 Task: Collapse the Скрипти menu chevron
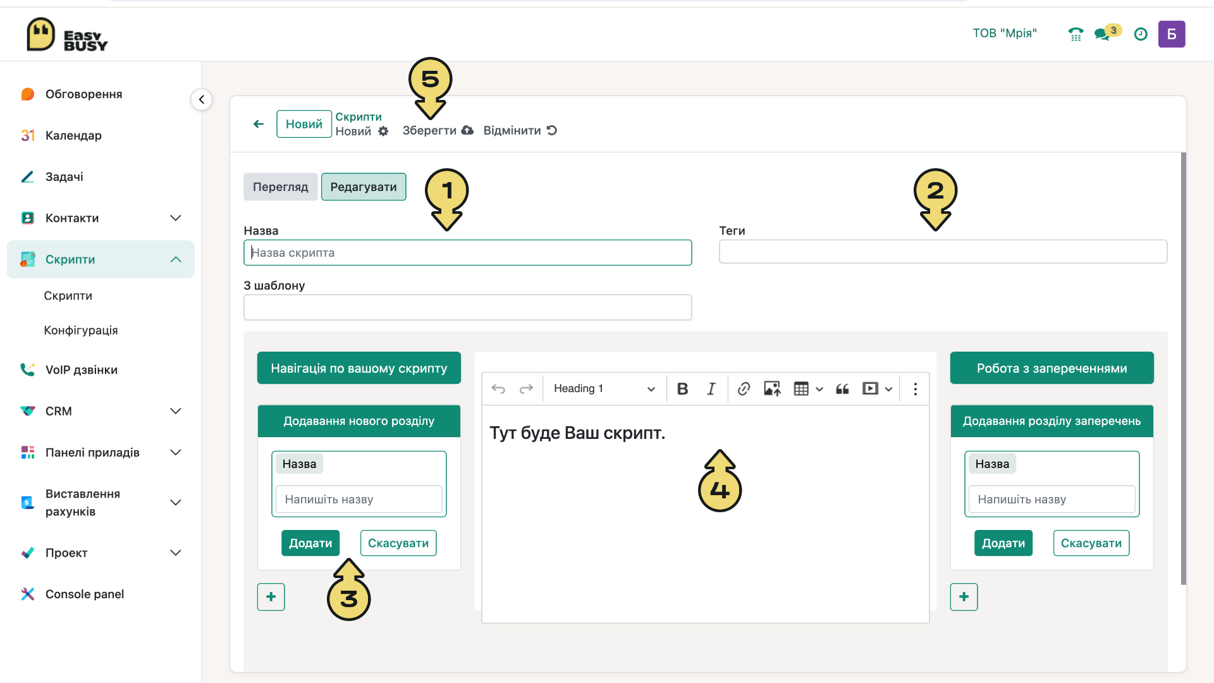(176, 259)
